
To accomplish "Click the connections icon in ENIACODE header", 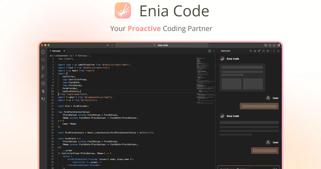I will click(259, 51).
